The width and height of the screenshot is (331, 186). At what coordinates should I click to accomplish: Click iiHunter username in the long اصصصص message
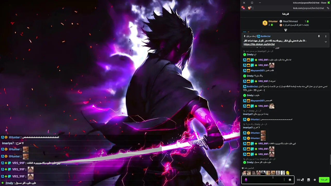255,120
